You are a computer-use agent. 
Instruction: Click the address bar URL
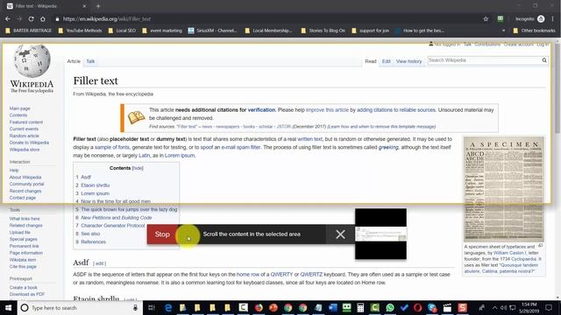tap(107, 19)
